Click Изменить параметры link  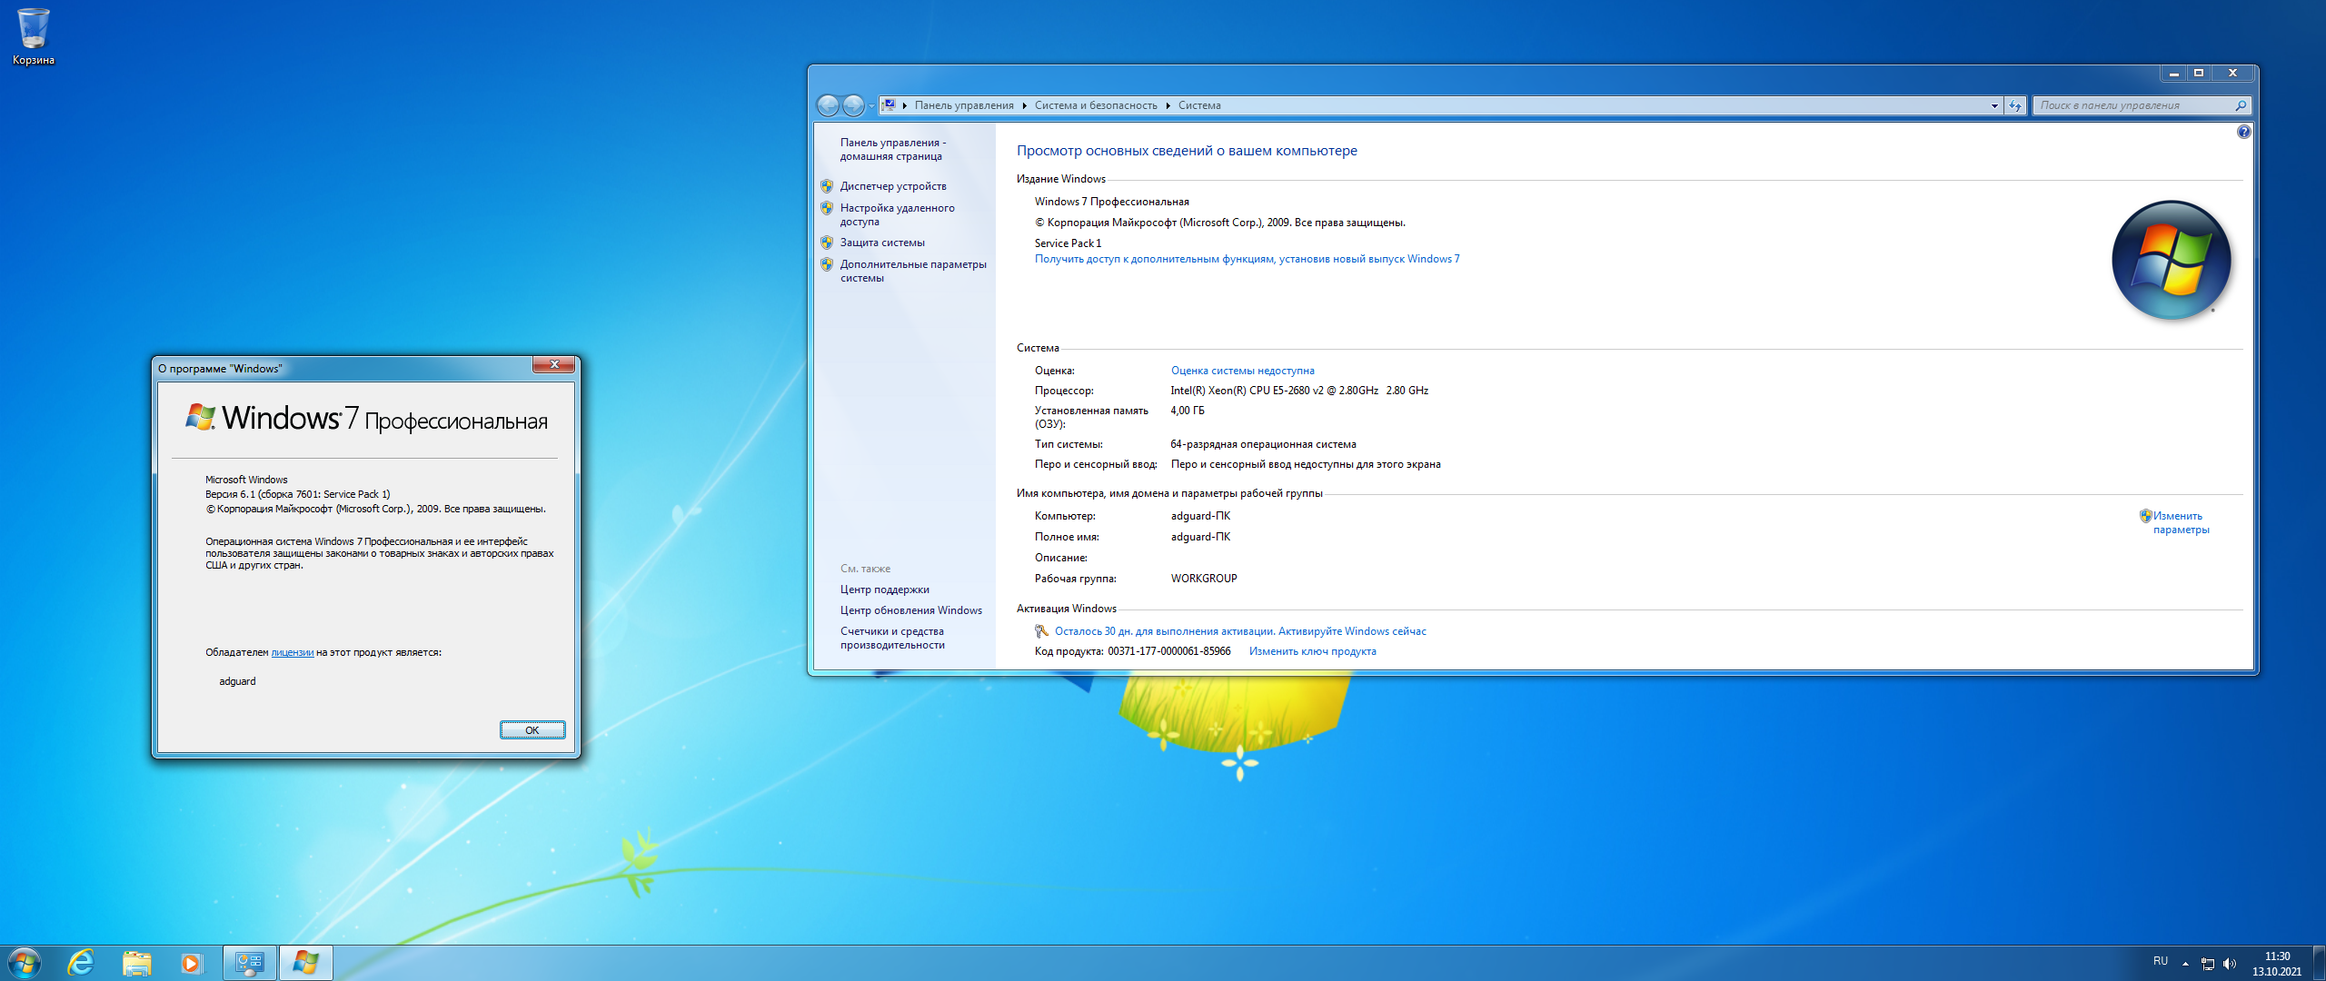2181,522
